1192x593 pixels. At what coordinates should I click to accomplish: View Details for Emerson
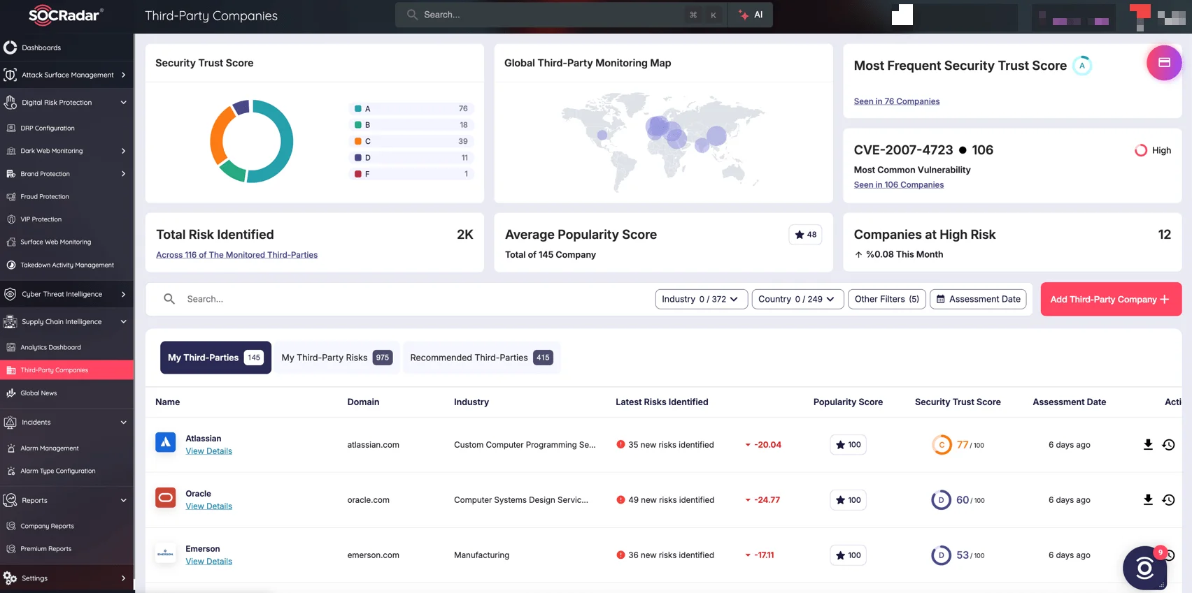click(x=208, y=562)
